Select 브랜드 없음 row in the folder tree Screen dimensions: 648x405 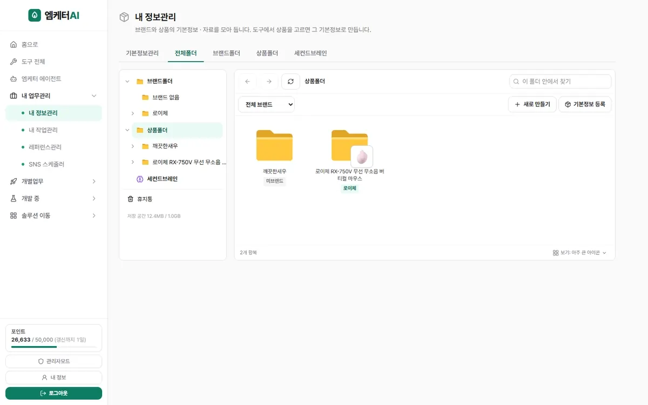177,97
